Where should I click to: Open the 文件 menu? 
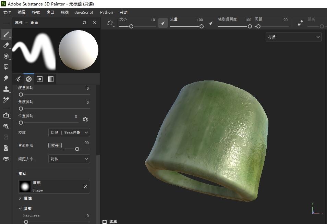click(7, 12)
